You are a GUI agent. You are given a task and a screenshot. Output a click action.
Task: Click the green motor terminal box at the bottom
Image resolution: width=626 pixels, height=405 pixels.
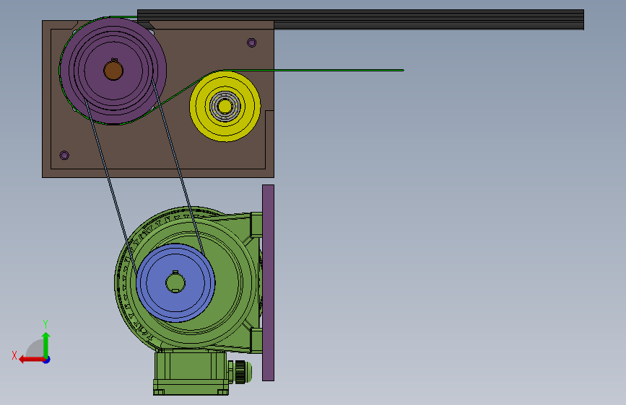click(191, 373)
